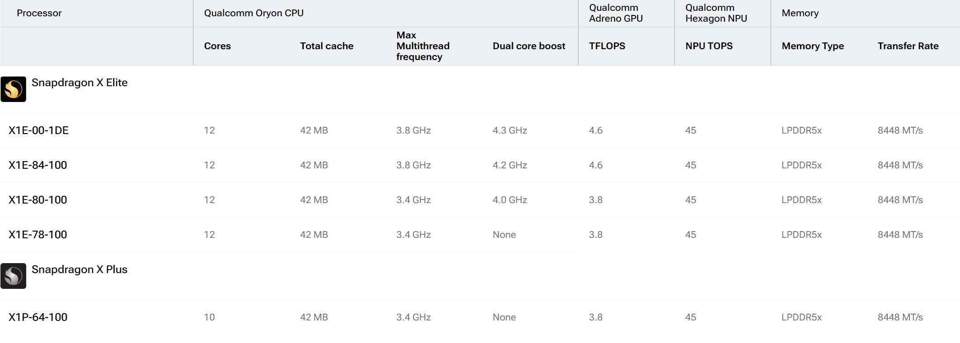Click the Snapdragon X Elite heading
This screenshot has height=343, width=960.
80,83
